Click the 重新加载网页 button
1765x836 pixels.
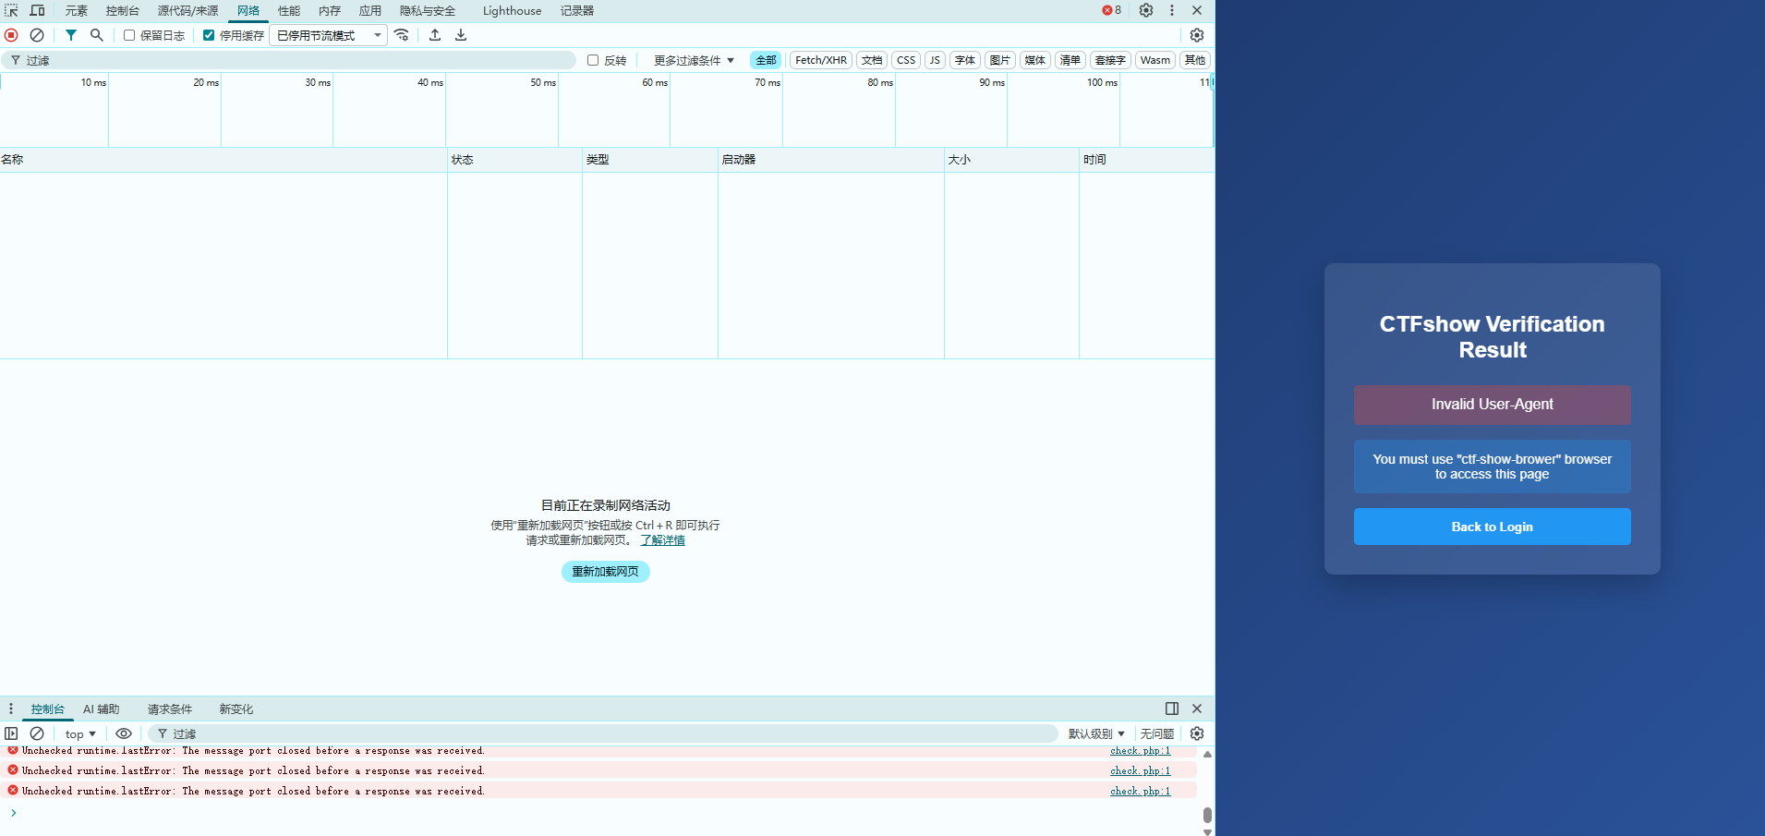(605, 572)
